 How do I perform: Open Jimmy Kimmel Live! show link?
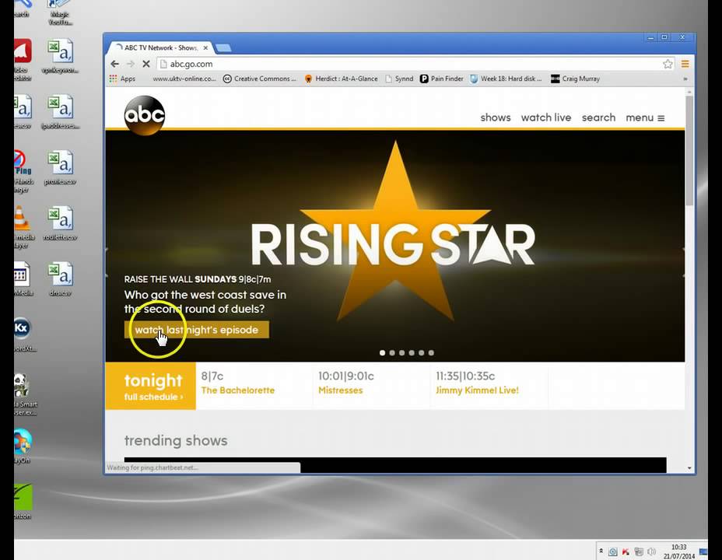coord(477,390)
